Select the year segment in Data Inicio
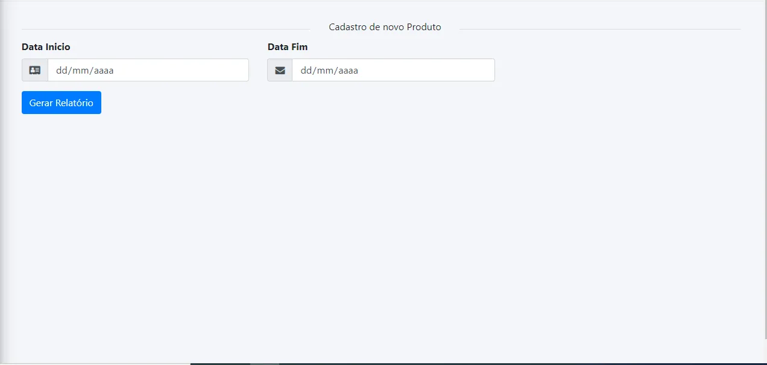767x365 pixels. pos(104,71)
